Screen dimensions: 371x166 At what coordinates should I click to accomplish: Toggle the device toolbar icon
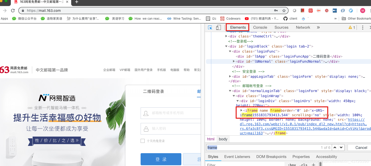pyautogui.click(x=219, y=27)
